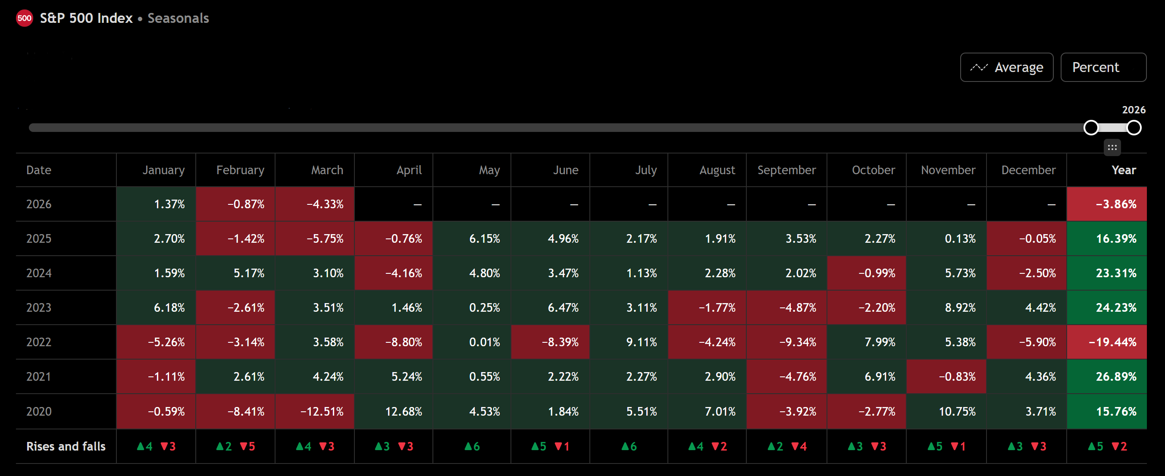Viewport: 1165px width, 476px height.
Task: Click the September column header
Action: click(786, 170)
